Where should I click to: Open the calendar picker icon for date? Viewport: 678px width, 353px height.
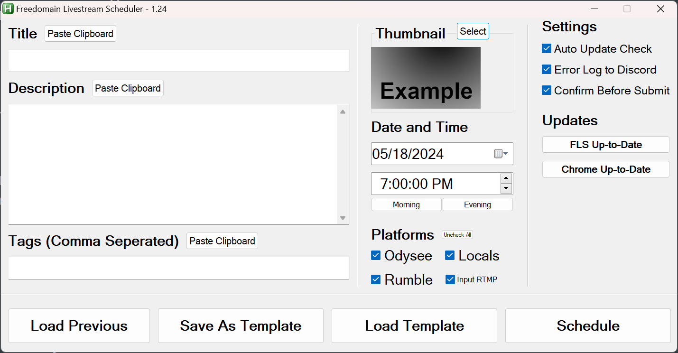tap(501, 154)
